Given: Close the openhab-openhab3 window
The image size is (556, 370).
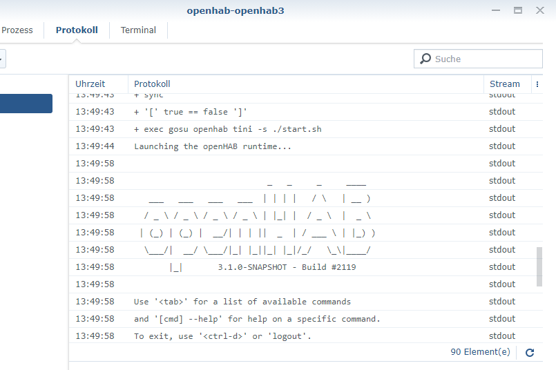Looking at the screenshot, I should coord(539,10).
